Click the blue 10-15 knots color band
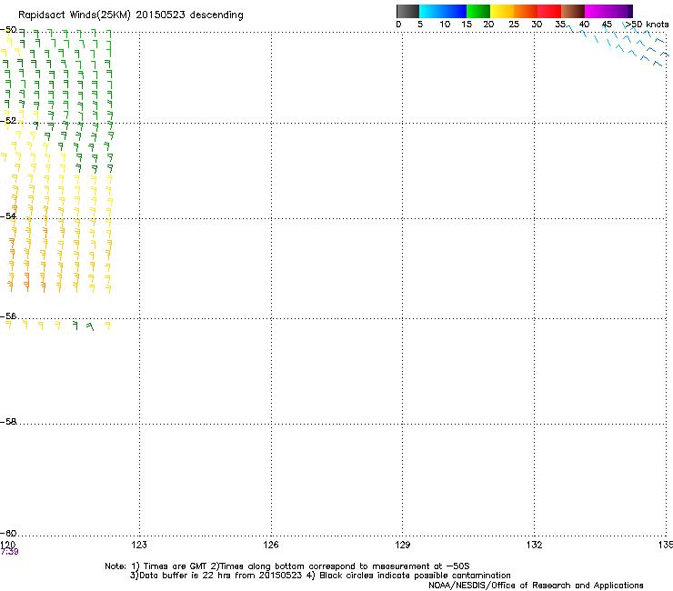The height and width of the screenshot is (591, 673). coord(455,11)
